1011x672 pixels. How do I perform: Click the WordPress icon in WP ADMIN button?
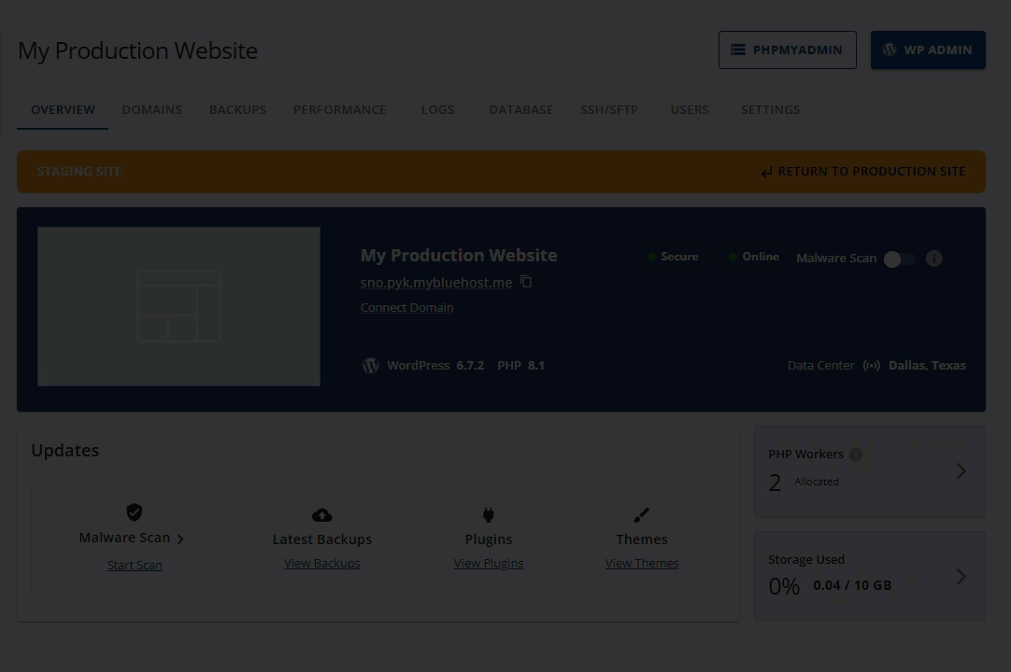890,49
